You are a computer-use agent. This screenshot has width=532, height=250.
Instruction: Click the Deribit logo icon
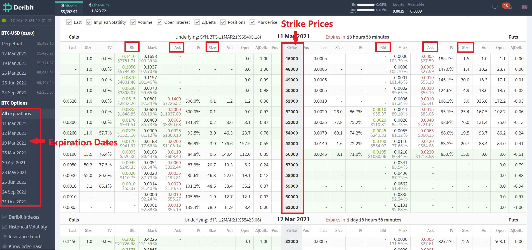click(x=8, y=8)
